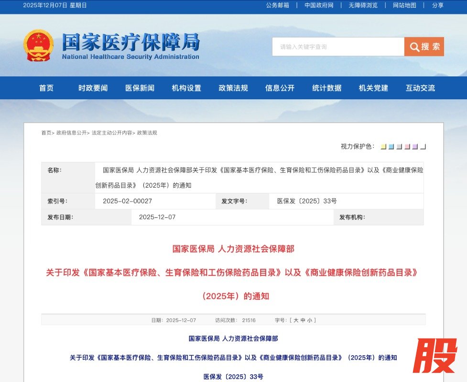Select the blue eye-protection color
467x382 pixels.
coord(391,147)
